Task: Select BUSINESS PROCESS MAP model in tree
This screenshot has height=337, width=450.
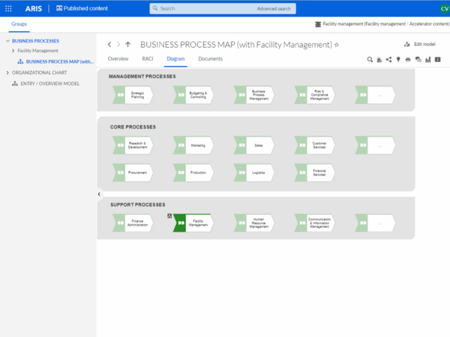Action: point(56,61)
